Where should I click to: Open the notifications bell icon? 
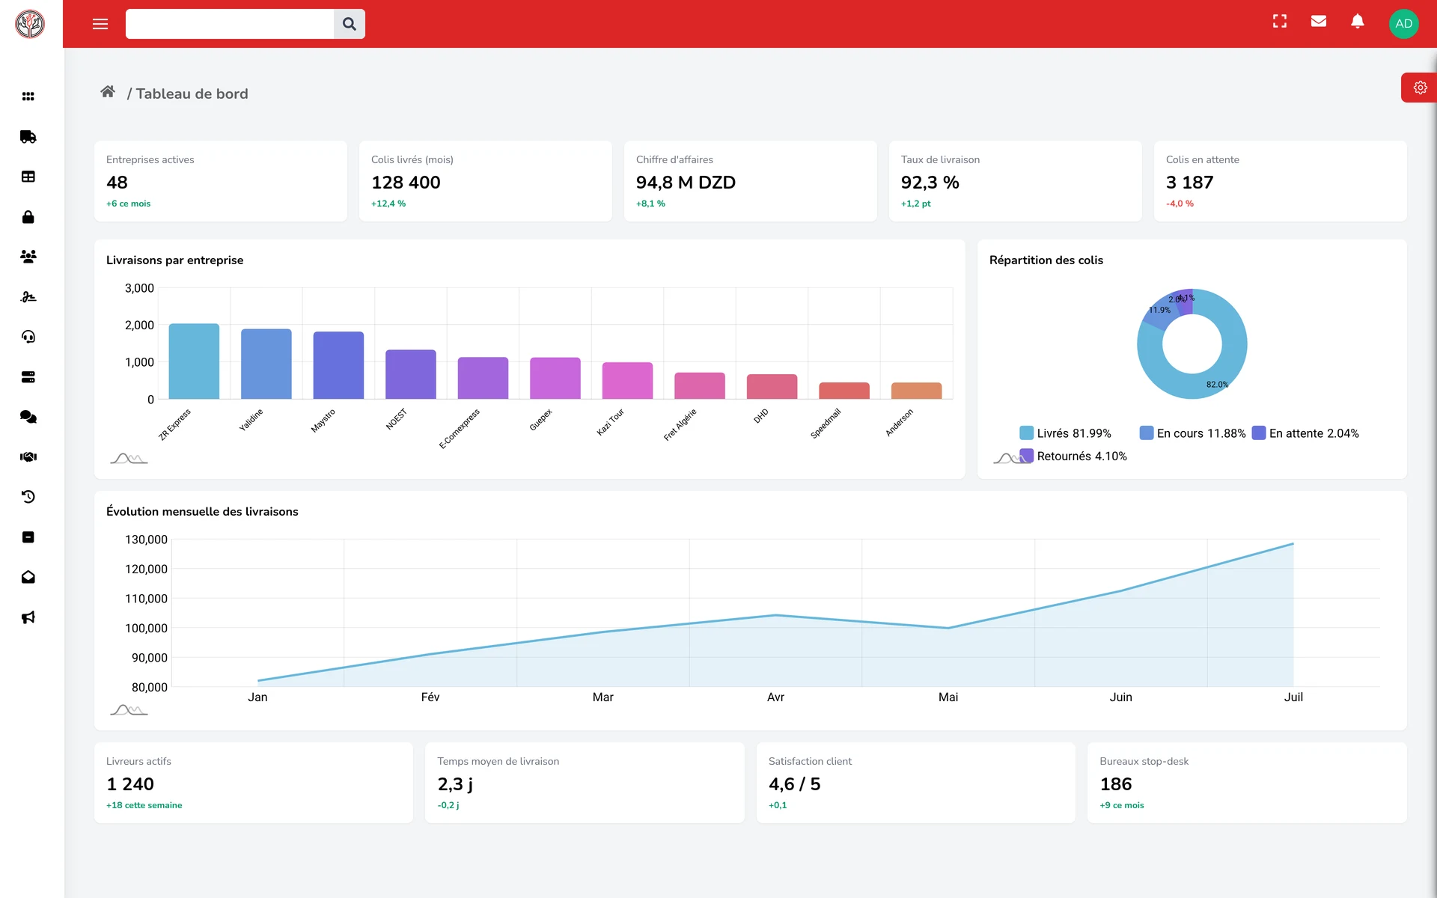click(x=1357, y=22)
